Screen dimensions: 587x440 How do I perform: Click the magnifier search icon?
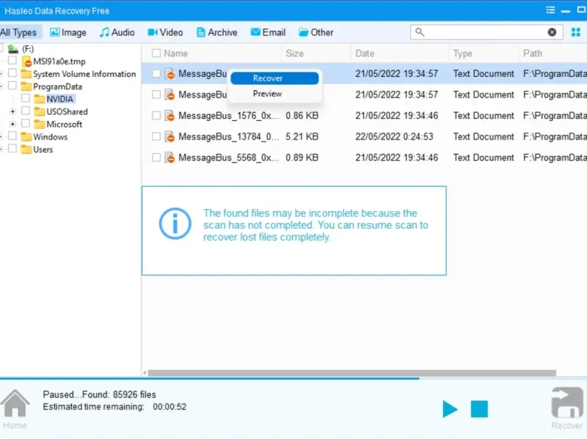(x=420, y=32)
